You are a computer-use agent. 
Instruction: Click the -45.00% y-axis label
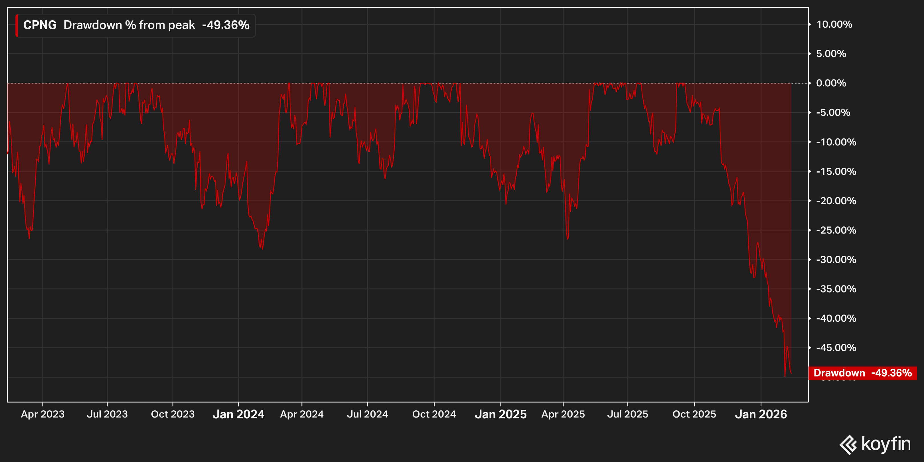(836, 348)
